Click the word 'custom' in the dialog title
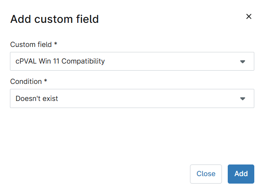Image resolution: width=263 pixels, height=189 pixels. (54, 19)
